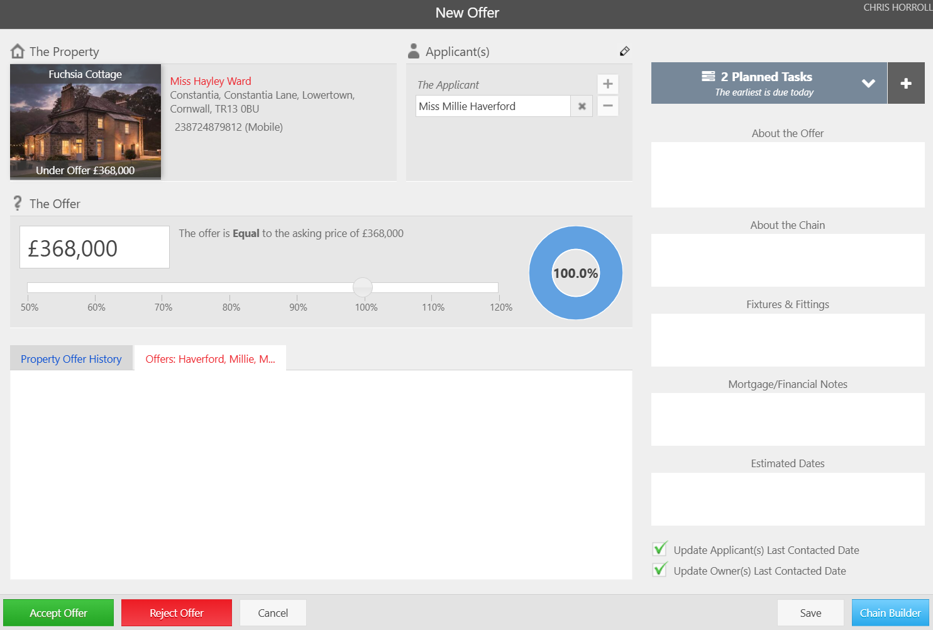Image resolution: width=933 pixels, height=630 pixels.
Task: Toggle Update Applicant(s) Last Contacted Date checkbox
Action: (660, 549)
